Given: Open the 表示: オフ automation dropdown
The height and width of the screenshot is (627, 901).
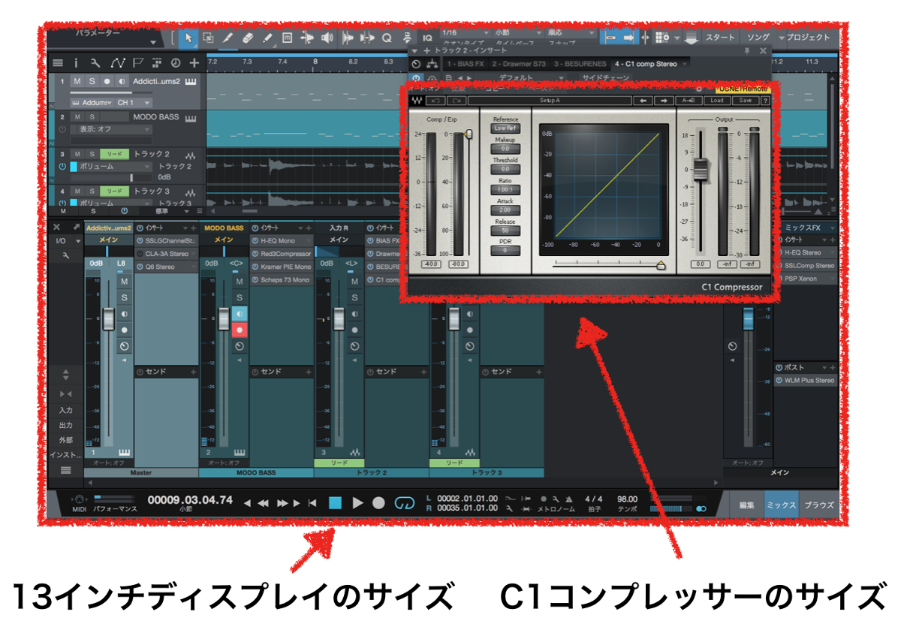Looking at the screenshot, I should point(111,129).
